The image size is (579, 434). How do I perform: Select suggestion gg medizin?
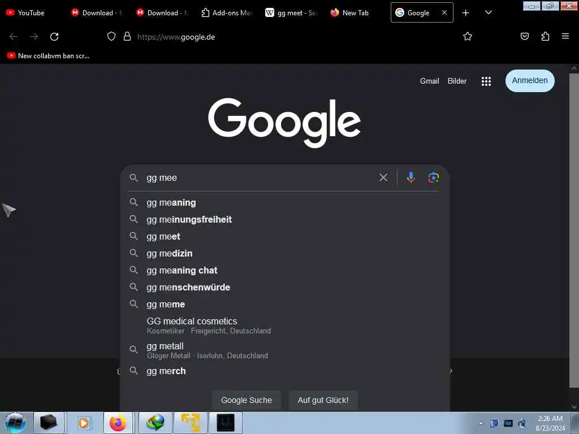click(x=284, y=253)
